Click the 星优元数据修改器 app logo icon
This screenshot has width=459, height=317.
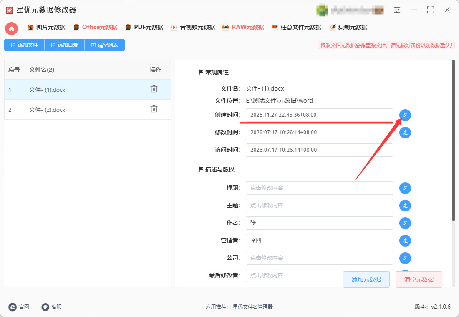(9, 10)
